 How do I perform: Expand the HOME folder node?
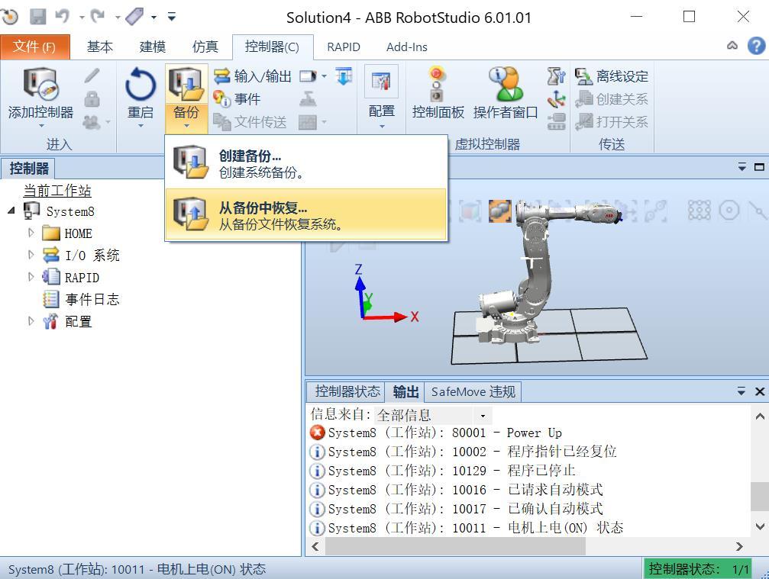click(x=31, y=233)
